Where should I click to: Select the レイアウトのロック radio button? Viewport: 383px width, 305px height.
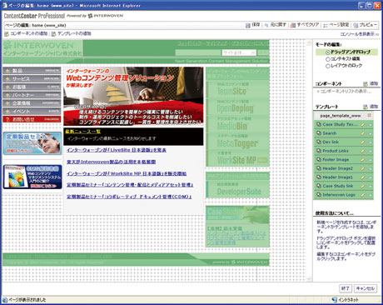328,66
